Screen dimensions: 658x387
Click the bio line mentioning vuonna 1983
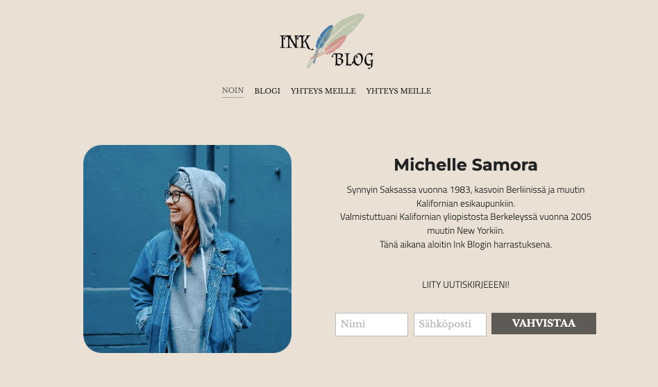tap(465, 189)
